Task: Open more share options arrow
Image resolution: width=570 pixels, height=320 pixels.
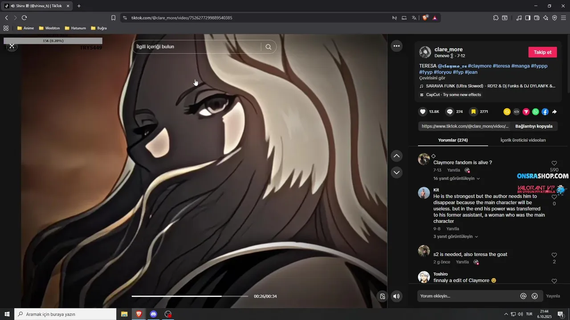Action: pyautogui.click(x=554, y=112)
